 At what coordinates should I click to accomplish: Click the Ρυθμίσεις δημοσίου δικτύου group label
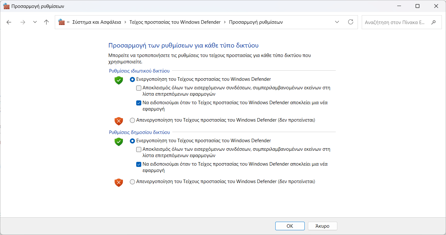click(x=139, y=132)
